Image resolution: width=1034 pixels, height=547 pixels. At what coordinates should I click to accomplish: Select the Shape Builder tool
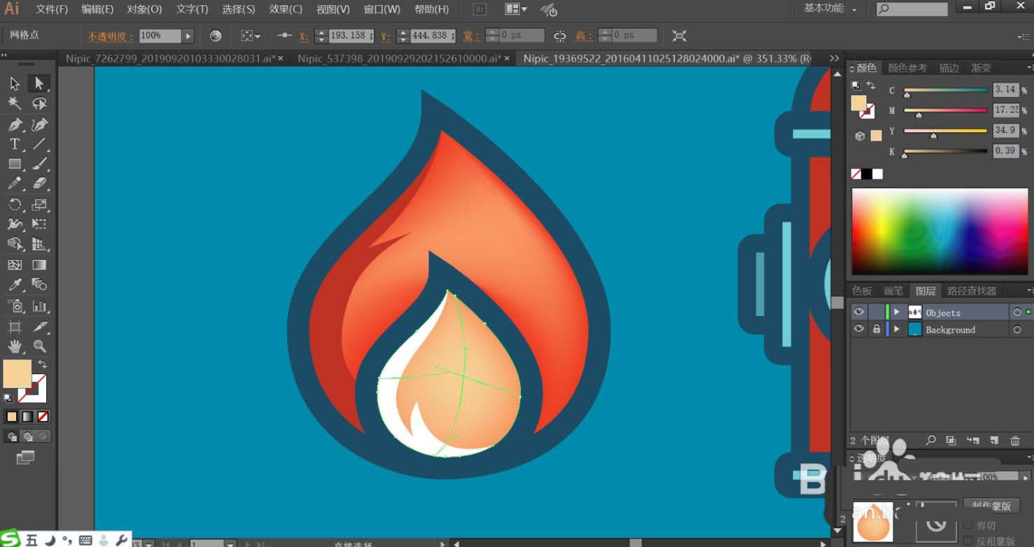(x=15, y=245)
